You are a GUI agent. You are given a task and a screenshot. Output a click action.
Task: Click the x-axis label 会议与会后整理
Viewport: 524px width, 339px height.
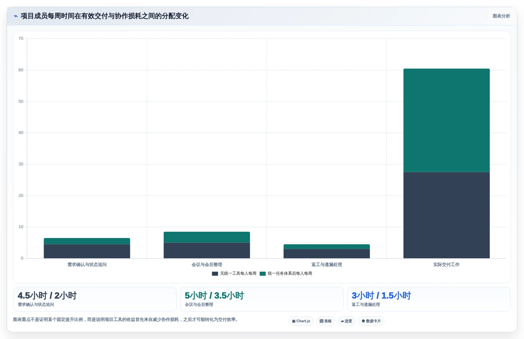[207, 265]
